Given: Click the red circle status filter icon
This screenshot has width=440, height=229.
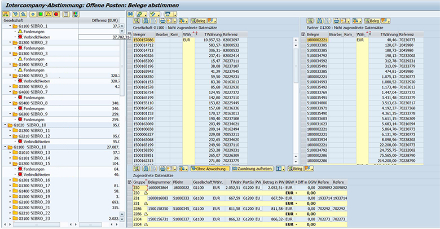Looking at the screenshot, I should point(56,14).
